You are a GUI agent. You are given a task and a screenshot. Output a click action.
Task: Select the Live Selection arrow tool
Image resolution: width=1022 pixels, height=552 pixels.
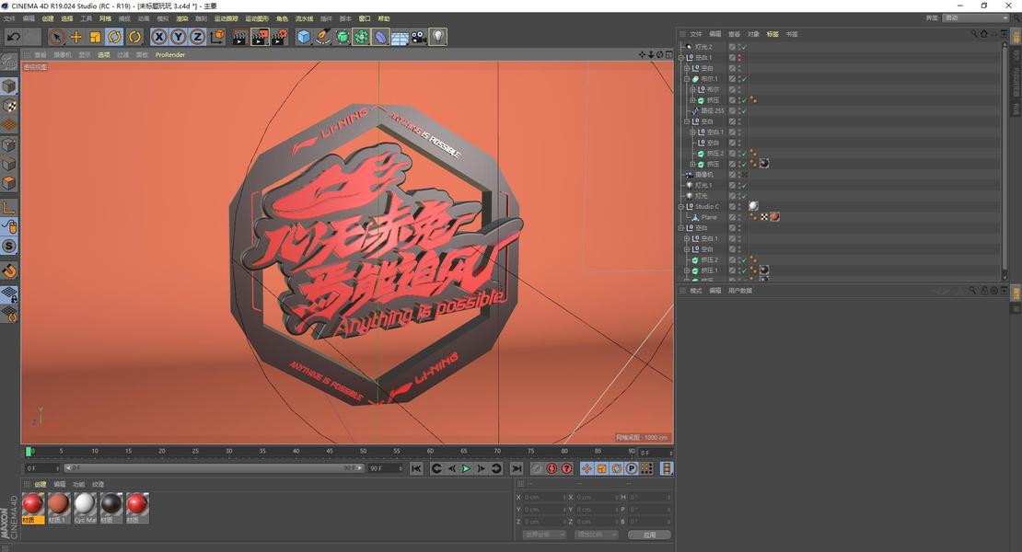click(x=57, y=37)
